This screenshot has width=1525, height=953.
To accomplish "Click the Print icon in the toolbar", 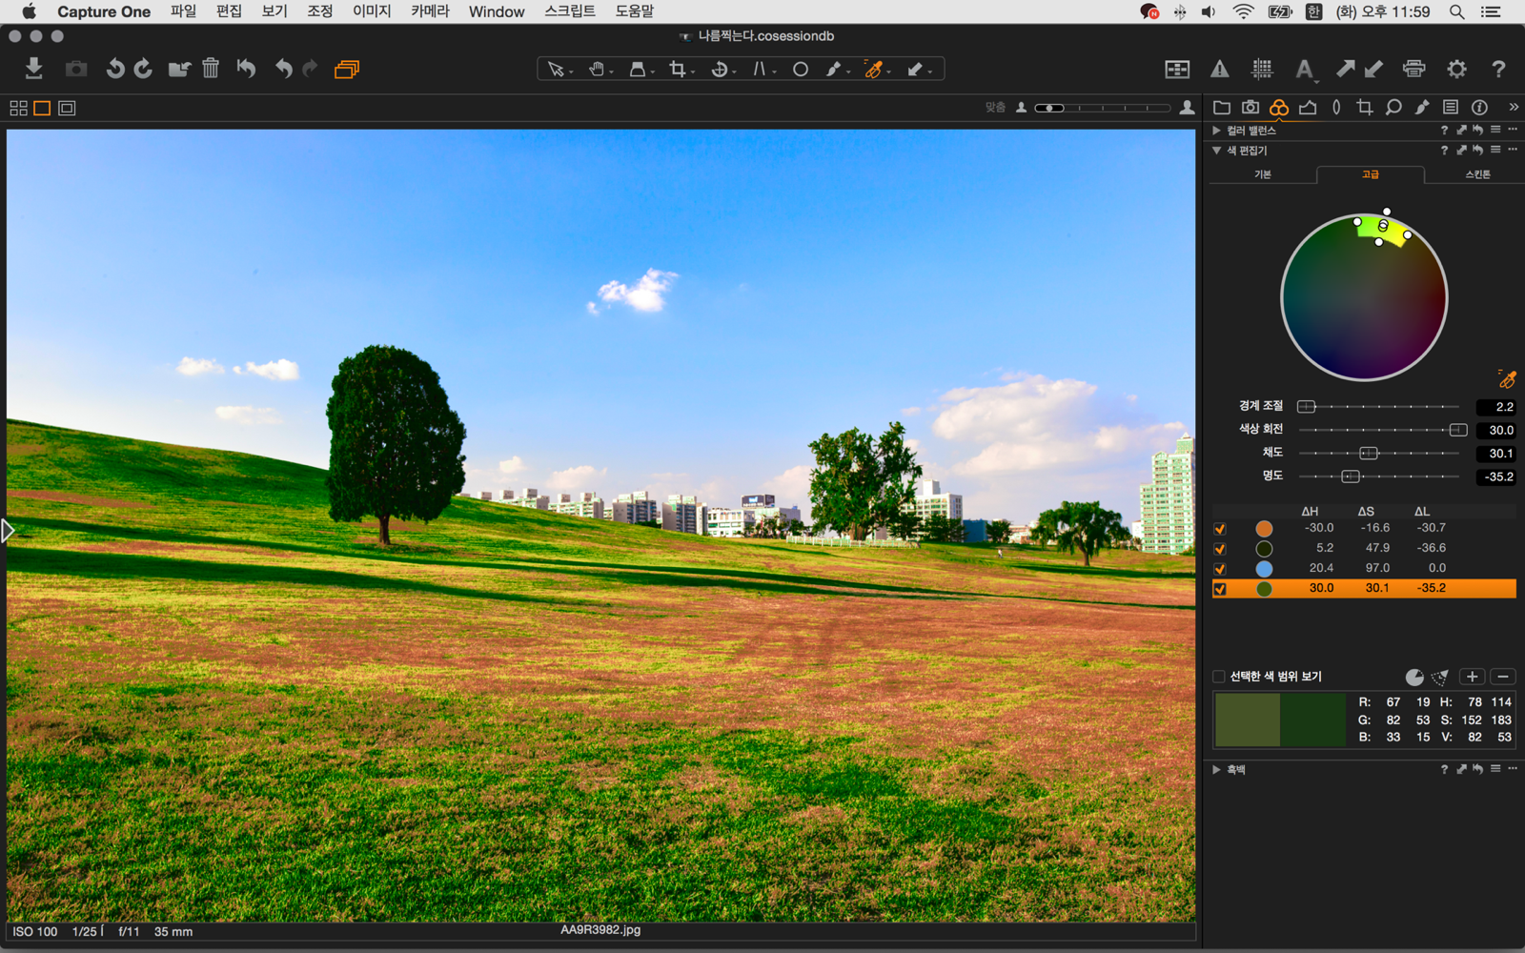I will click(1413, 69).
